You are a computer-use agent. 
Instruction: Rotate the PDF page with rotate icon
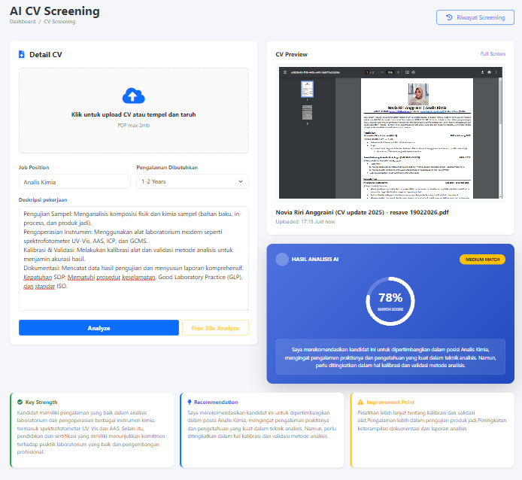click(x=414, y=72)
